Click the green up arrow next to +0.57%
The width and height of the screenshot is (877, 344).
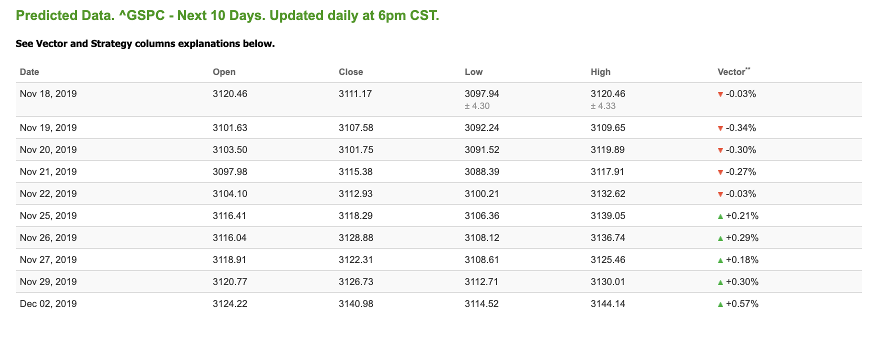tap(720, 304)
